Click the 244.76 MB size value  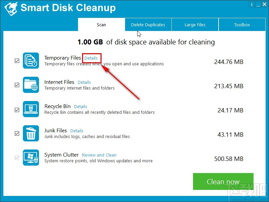point(229,62)
